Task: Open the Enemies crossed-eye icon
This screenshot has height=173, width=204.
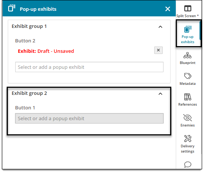Action: pos(188,118)
